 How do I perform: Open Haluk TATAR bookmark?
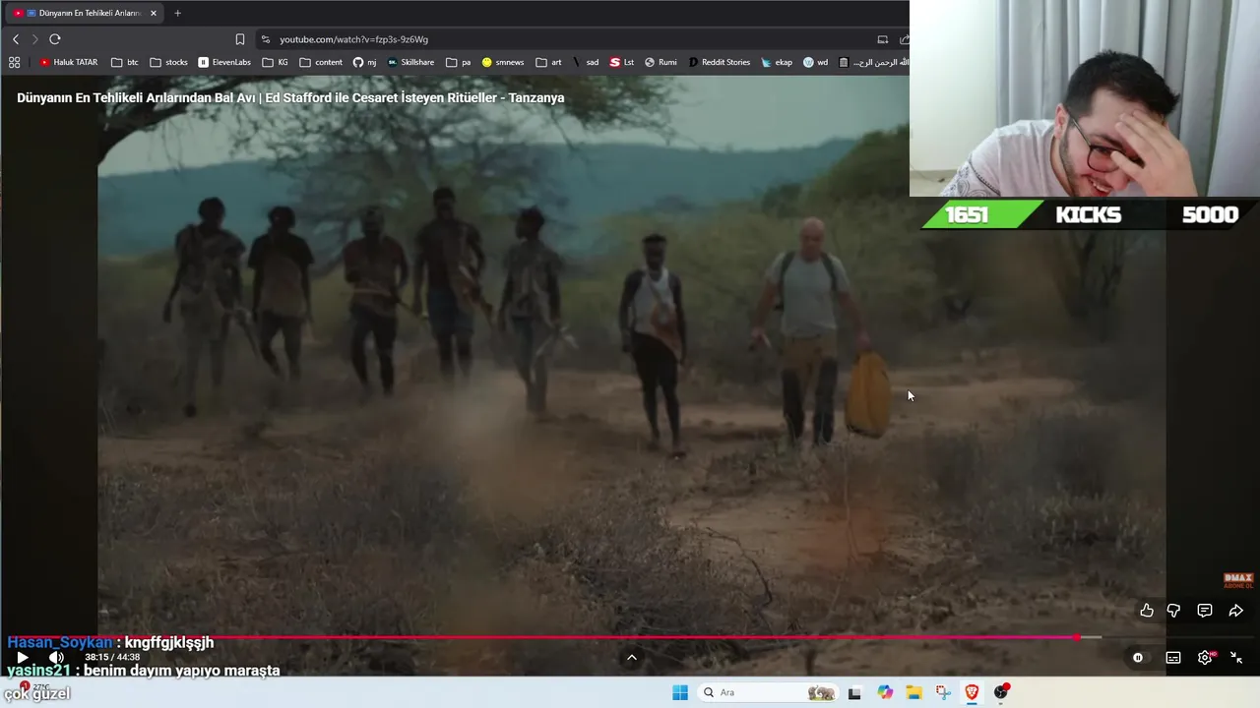pyautogui.click(x=69, y=62)
